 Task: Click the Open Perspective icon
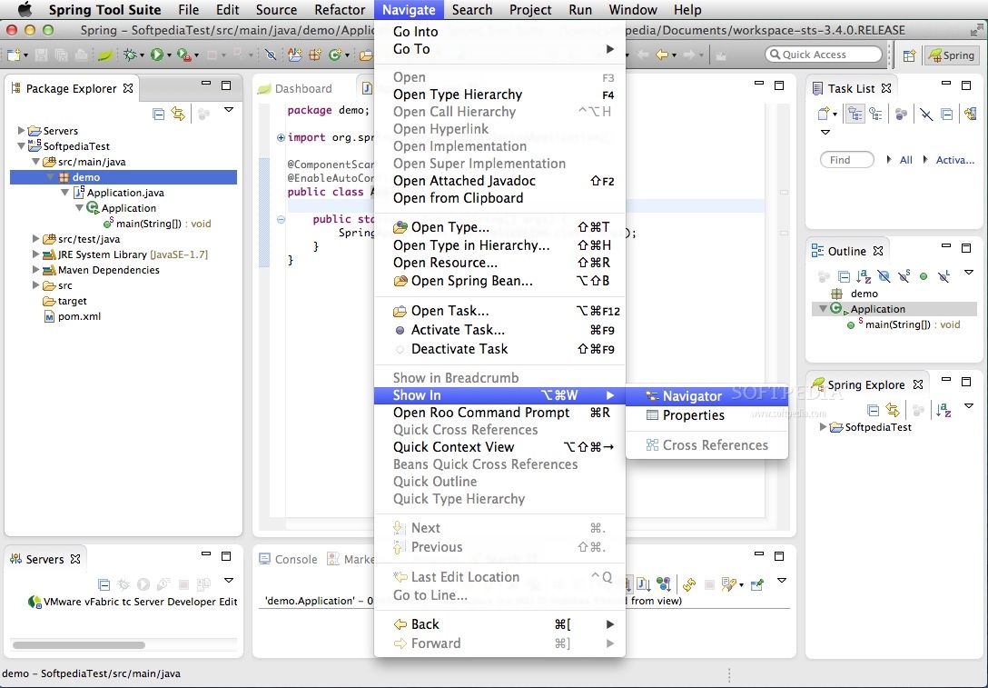[909, 55]
